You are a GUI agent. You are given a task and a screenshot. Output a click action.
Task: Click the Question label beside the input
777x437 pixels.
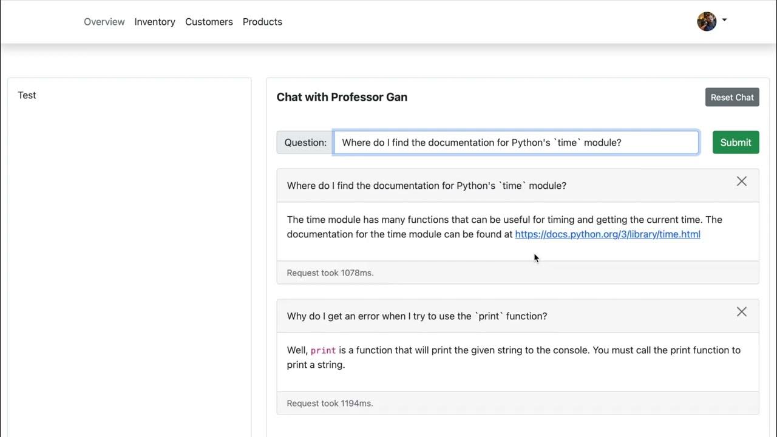(305, 143)
